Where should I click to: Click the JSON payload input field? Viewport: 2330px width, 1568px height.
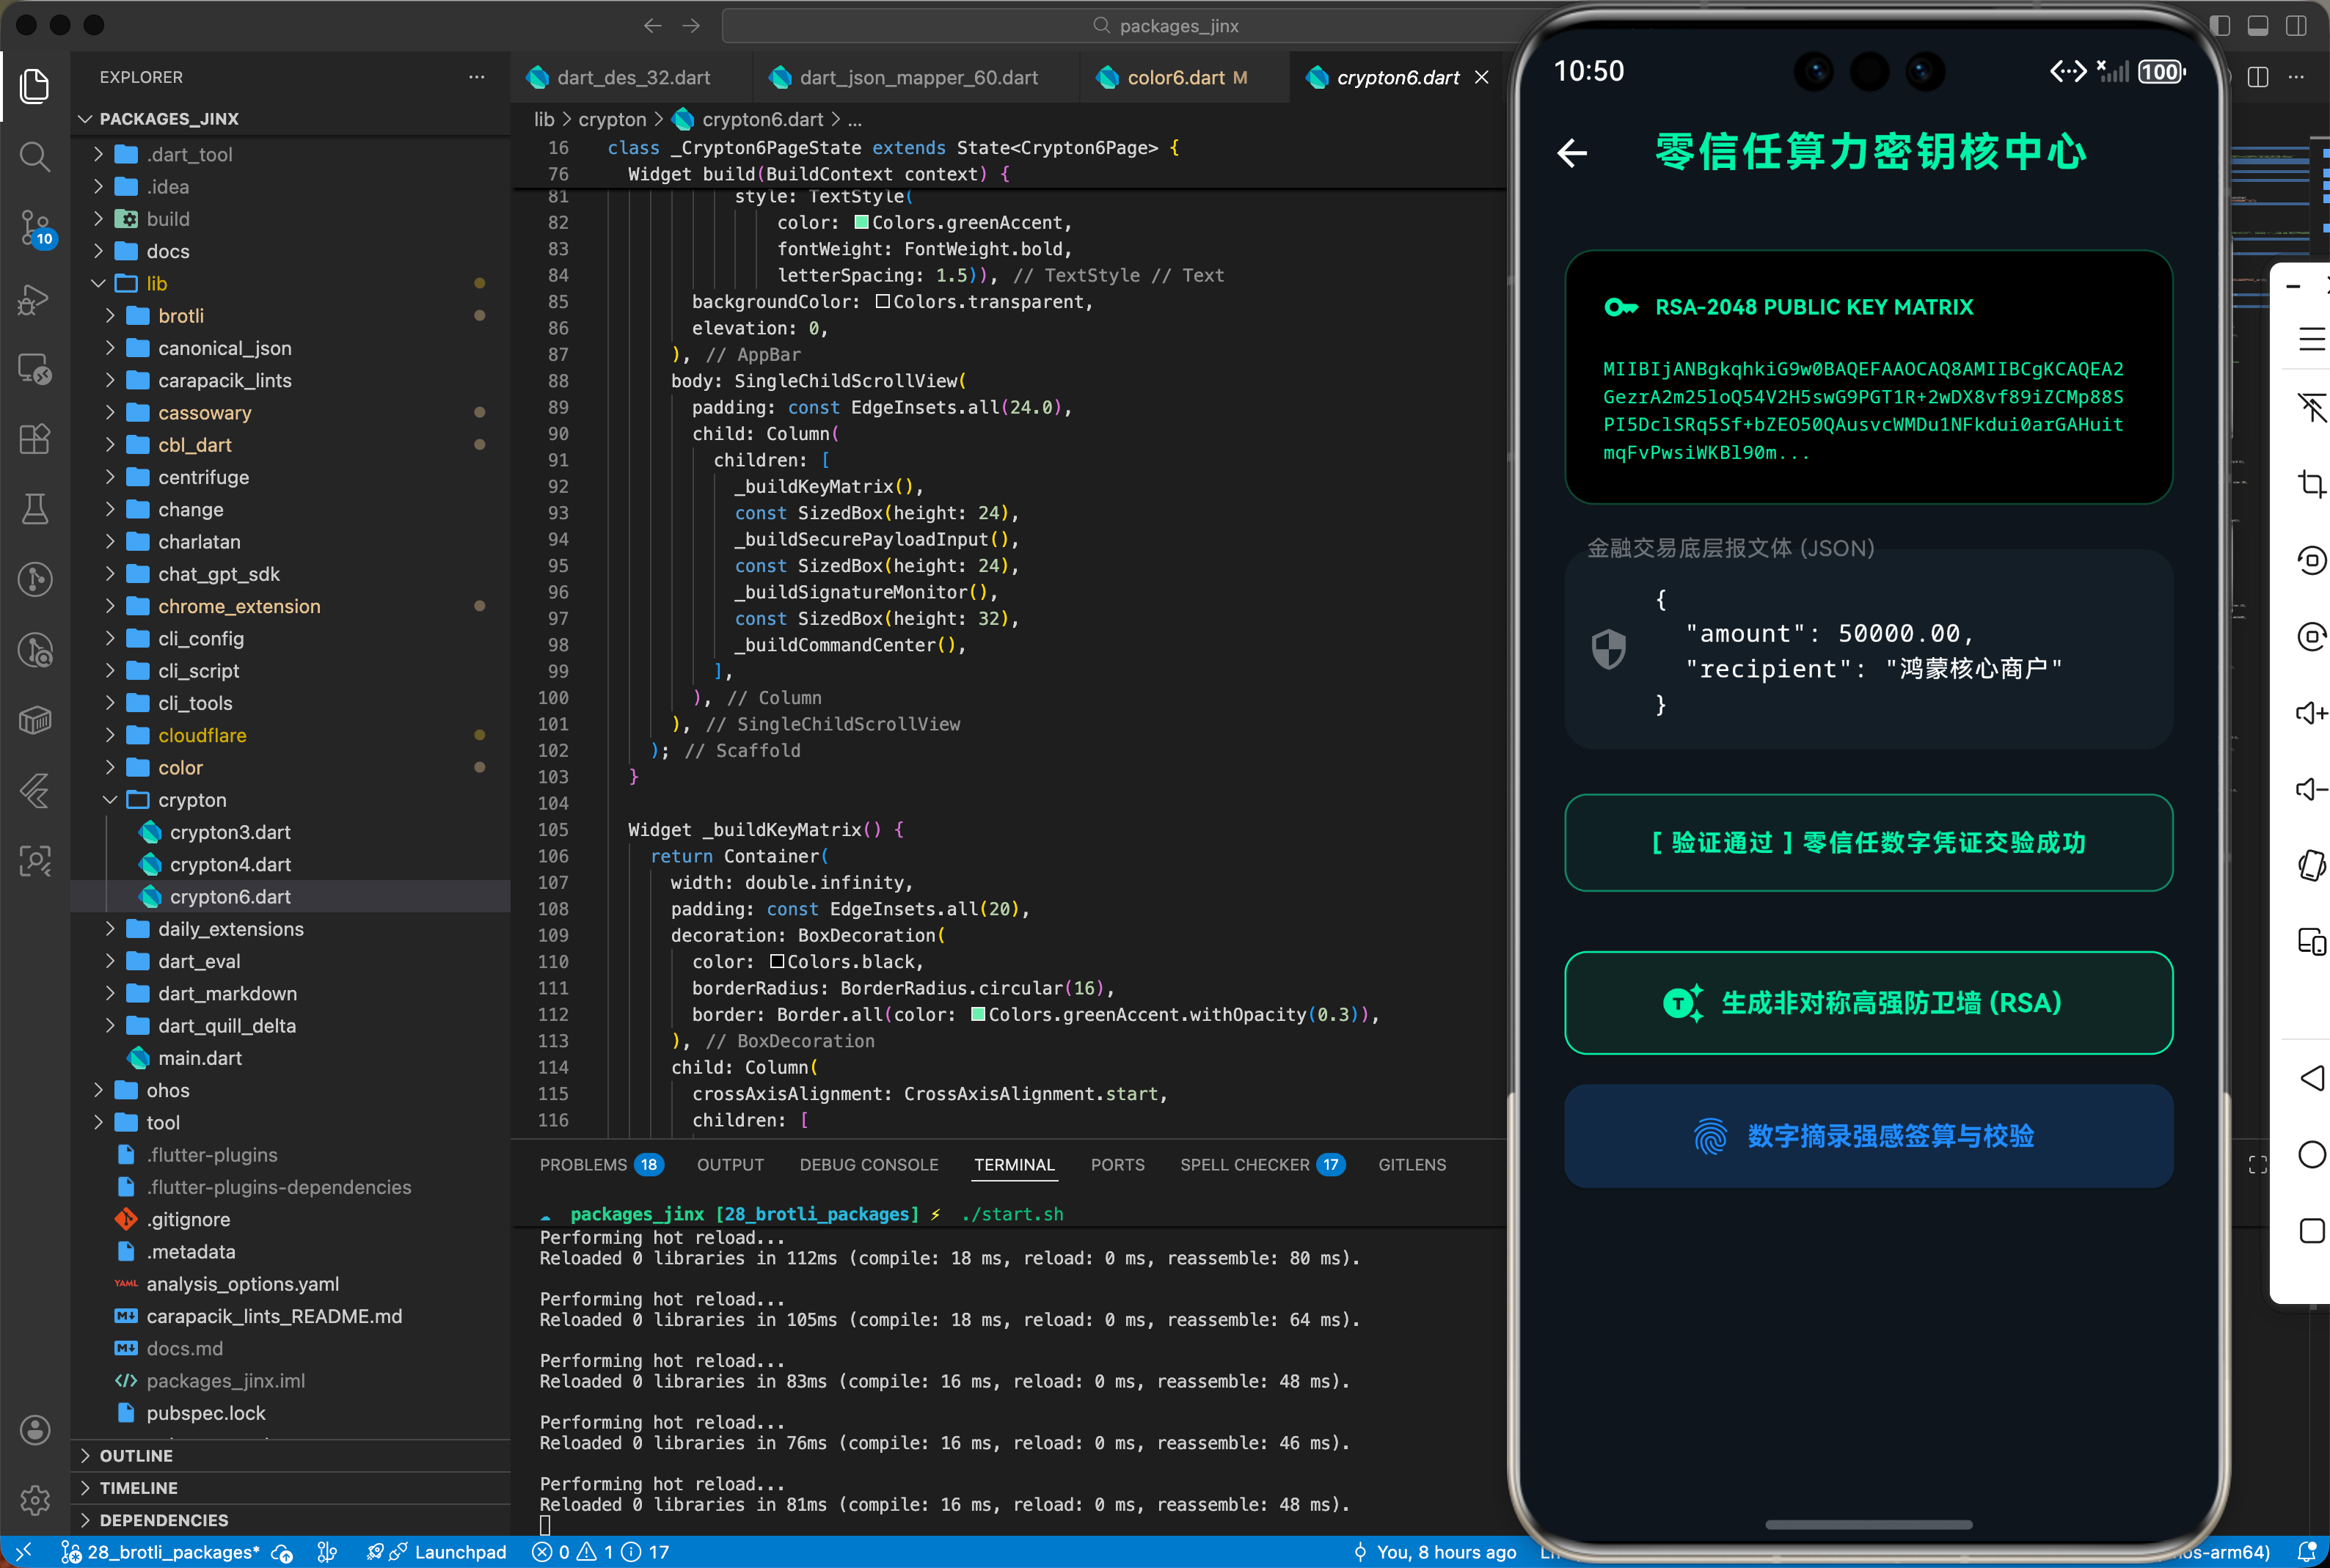(x=1868, y=650)
